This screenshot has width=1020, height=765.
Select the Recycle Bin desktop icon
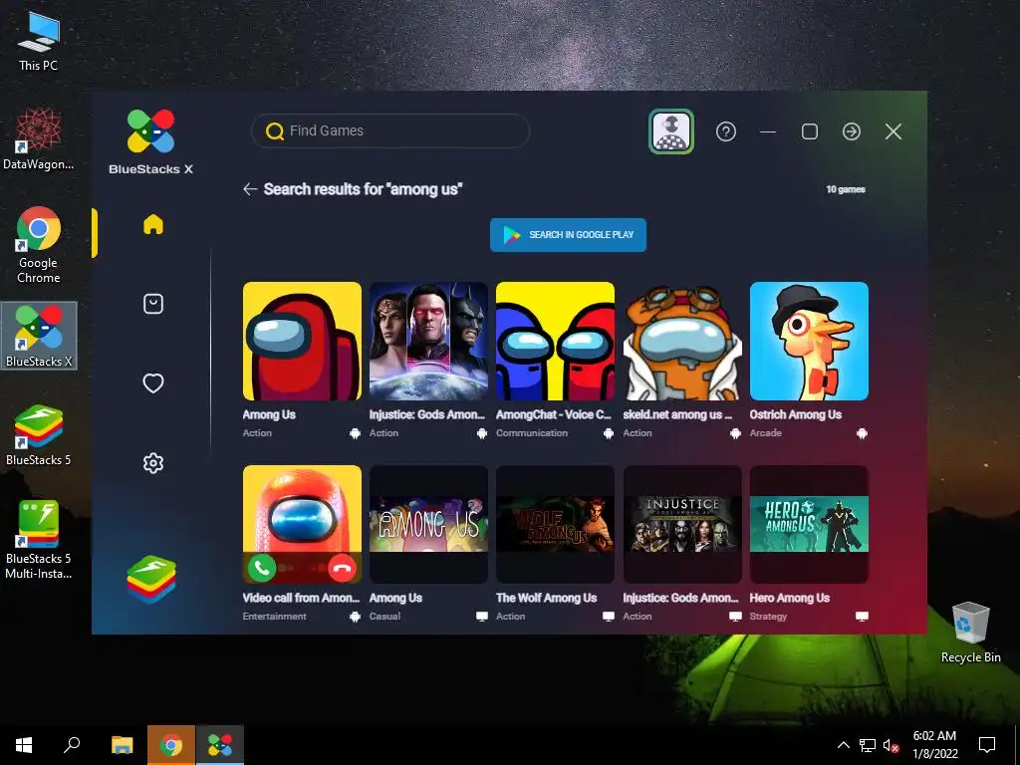point(970,633)
